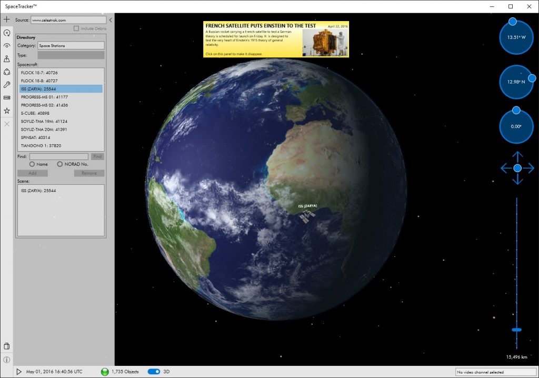Click the visibility eye icon in sidebar
The image size is (539, 378).
tap(6, 46)
